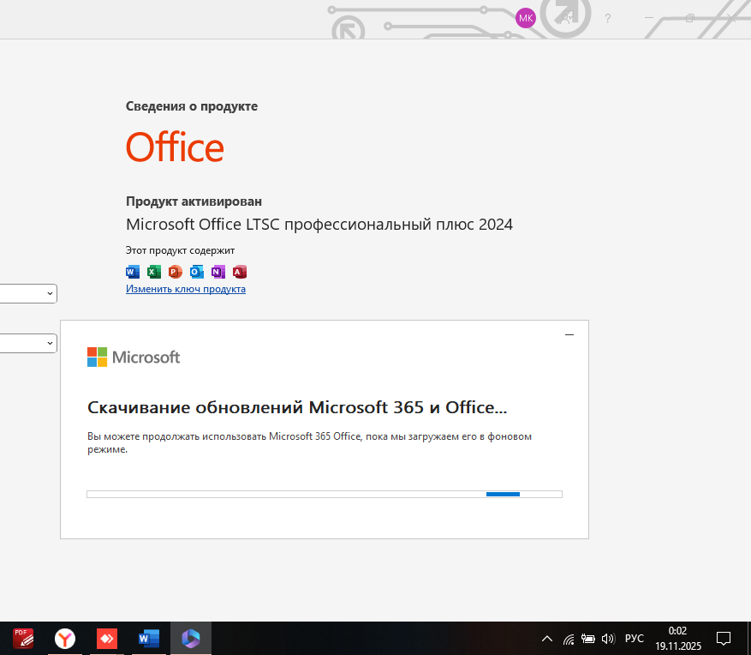Switch to Word in the taskbar

tap(149, 639)
